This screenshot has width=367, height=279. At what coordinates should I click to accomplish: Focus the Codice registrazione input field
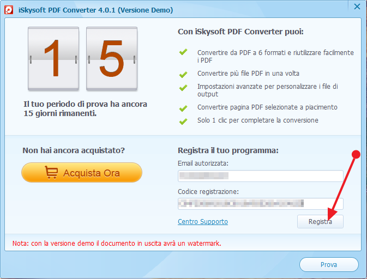pyautogui.click(x=261, y=204)
